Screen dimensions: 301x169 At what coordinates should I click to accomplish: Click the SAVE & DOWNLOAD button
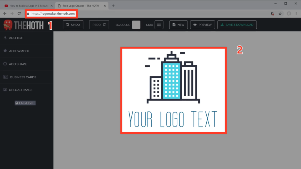(x=237, y=25)
